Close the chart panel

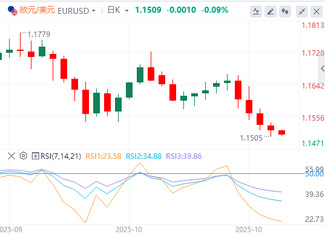[317, 12]
